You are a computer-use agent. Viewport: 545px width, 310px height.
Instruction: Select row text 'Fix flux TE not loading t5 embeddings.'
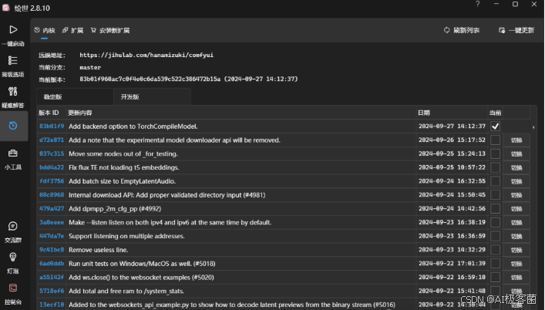click(x=124, y=167)
